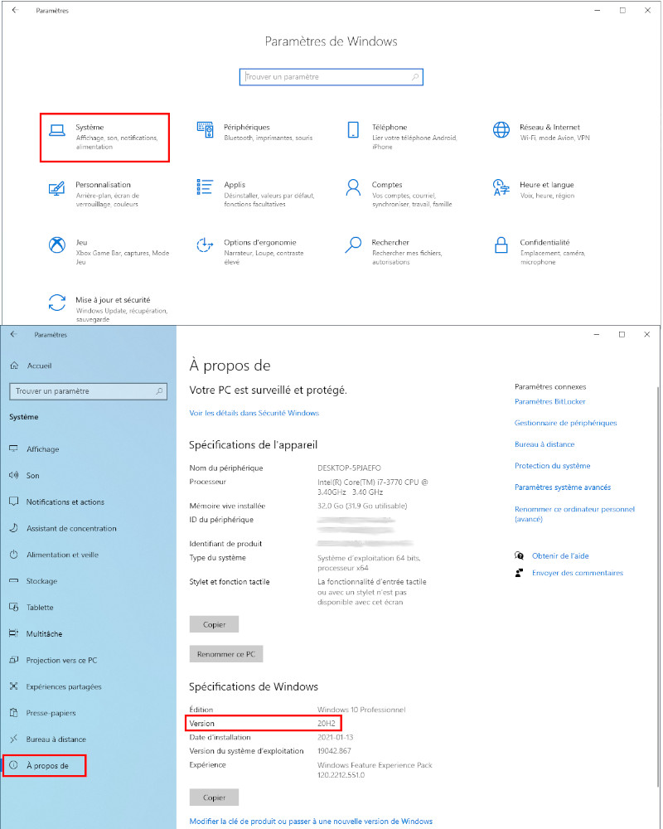
Task: Open Rechercher magnifier icon
Action: (x=353, y=245)
